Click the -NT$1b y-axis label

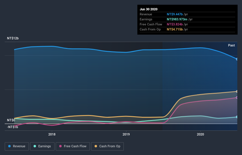(12, 127)
